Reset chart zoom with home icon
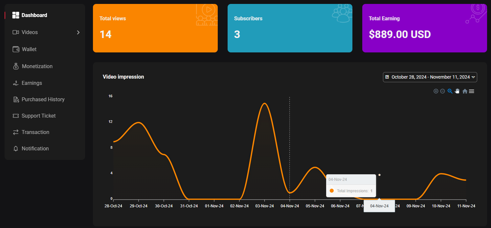Screen dimensions: 491x228 465,91
